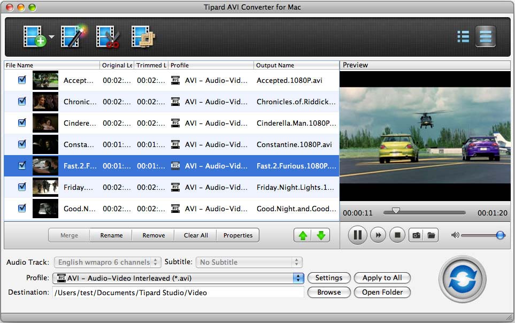Uncheck the Fast.2.Furious file checkbox
This screenshot has height=323, width=515.
(22, 165)
